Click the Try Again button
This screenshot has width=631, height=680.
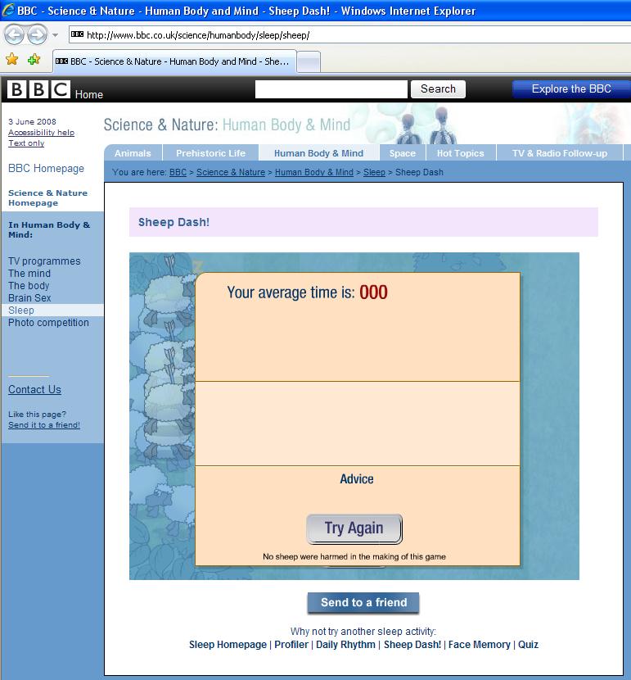click(x=354, y=528)
